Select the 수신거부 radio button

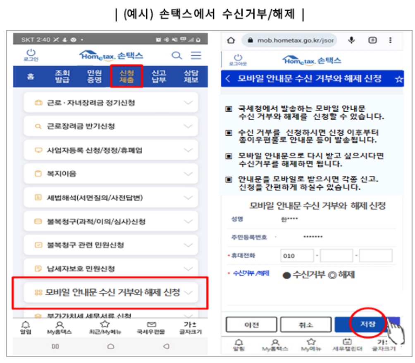coord(287,275)
